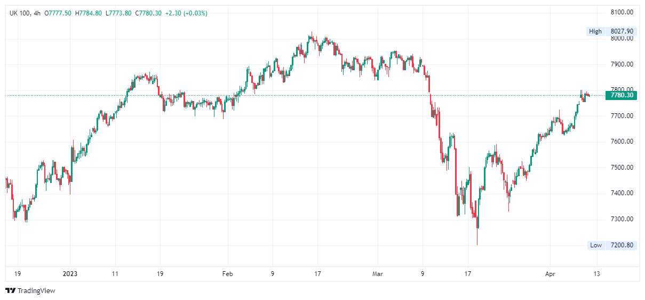
Task: Click the Feb label on time axis
Action: (x=228, y=274)
